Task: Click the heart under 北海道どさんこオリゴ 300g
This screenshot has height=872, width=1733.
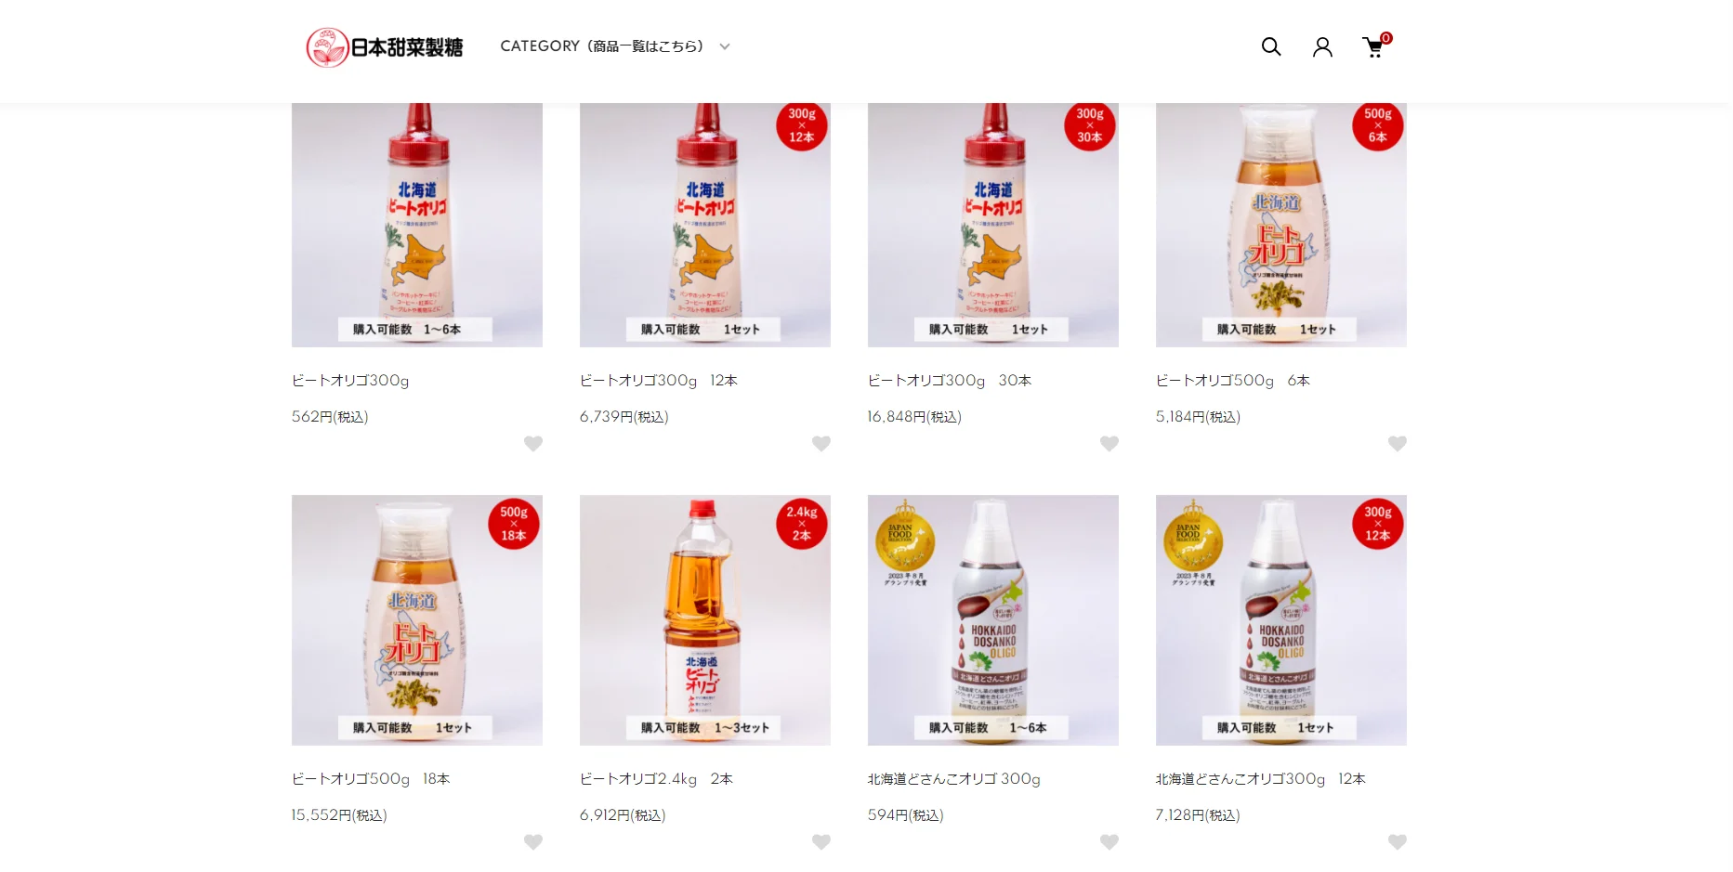Action: (1109, 842)
